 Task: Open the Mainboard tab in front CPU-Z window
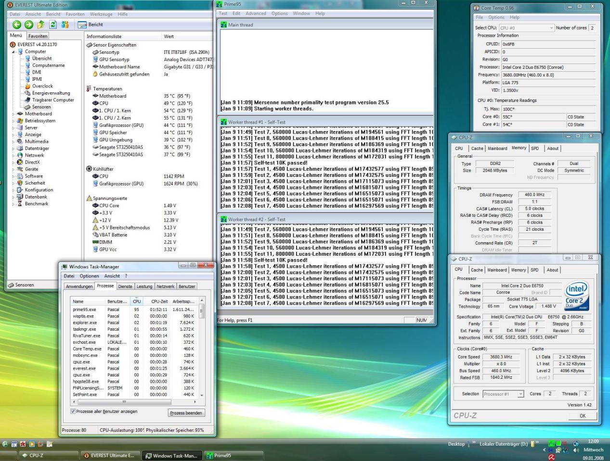point(497,270)
